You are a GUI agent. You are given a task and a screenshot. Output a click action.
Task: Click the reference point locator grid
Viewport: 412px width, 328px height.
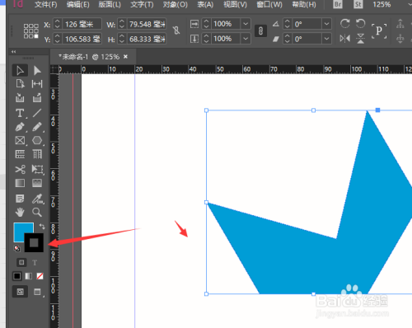click(x=30, y=30)
